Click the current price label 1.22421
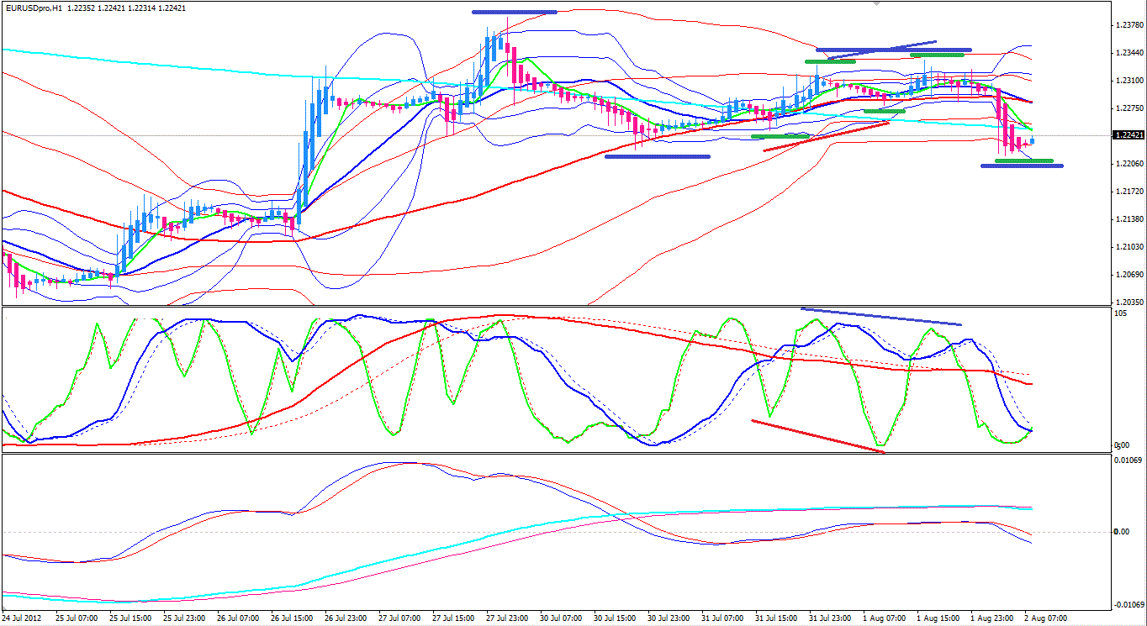Image resolution: width=1147 pixels, height=626 pixels. pyautogui.click(x=1127, y=135)
